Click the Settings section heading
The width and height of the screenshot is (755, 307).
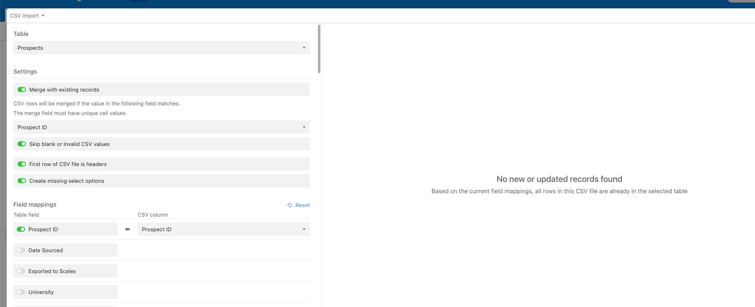(x=25, y=72)
